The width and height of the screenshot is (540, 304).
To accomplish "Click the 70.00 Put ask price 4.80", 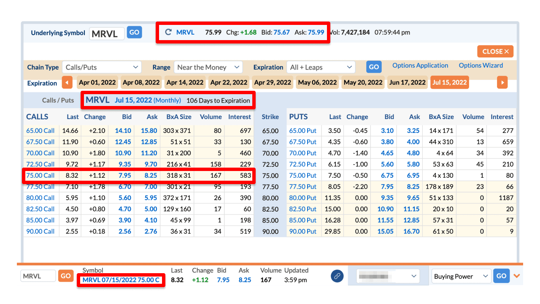I will pos(413,153).
